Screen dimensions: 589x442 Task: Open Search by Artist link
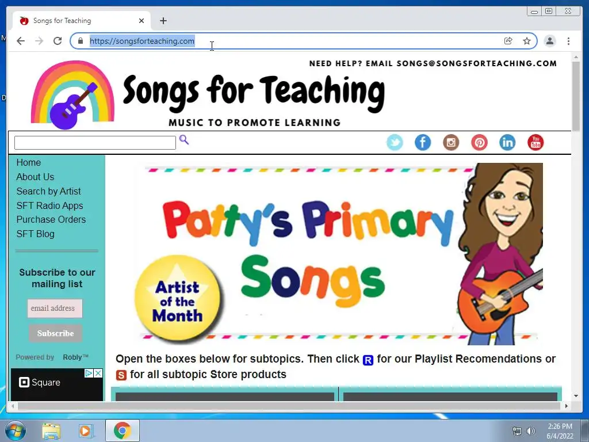point(48,191)
